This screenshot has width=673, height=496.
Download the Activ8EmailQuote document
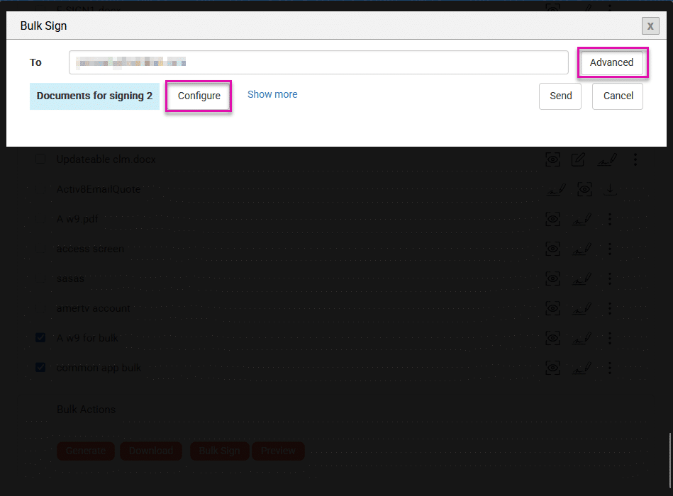point(609,189)
